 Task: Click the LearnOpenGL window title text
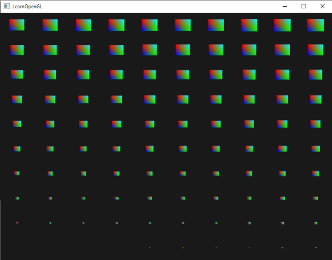coord(27,7)
